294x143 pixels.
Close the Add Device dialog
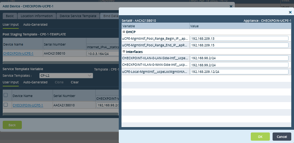coord(231,6)
